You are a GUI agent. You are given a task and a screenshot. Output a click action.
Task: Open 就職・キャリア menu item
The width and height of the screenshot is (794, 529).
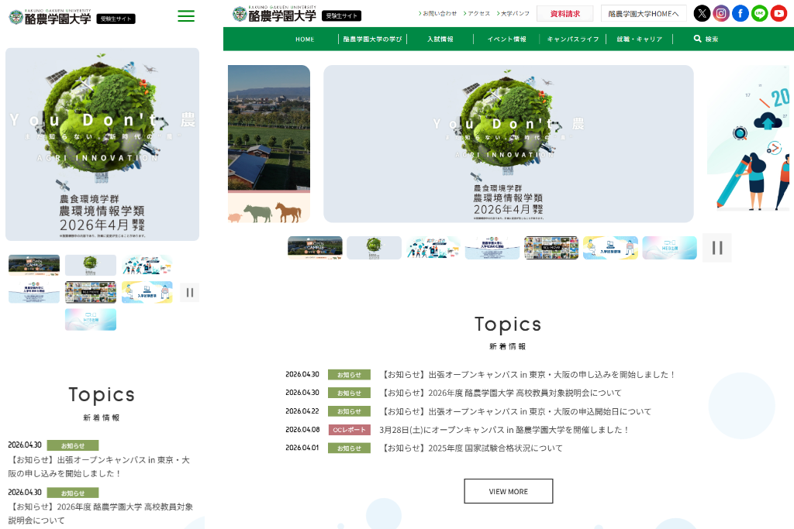click(x=640, y=39)
